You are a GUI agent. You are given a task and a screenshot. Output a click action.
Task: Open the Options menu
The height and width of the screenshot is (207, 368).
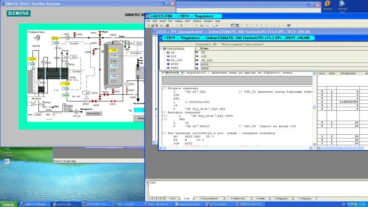[197, 21]
